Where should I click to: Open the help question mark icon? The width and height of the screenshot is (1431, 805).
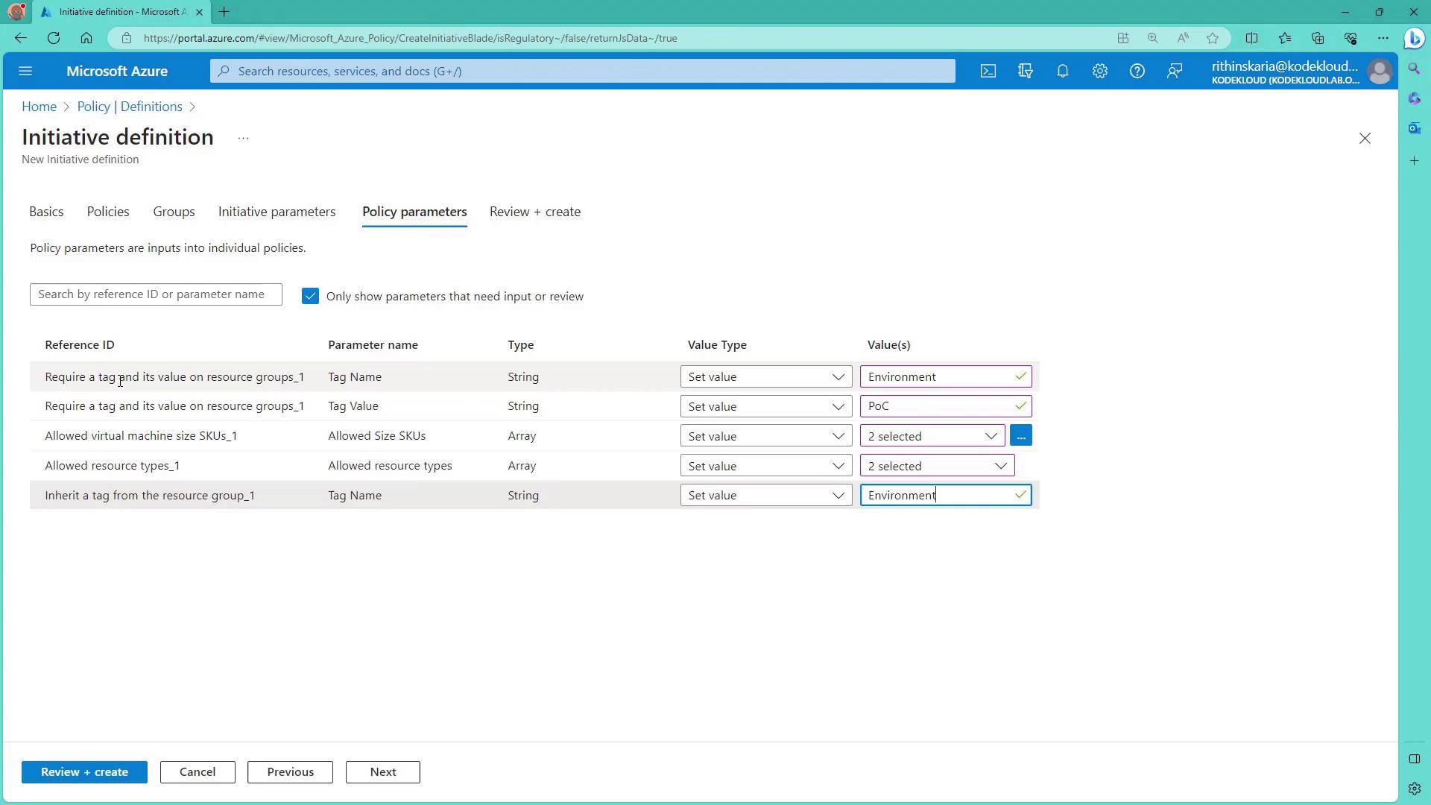(1137, 71)
